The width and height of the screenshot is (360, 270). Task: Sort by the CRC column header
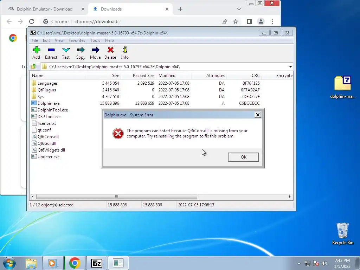[244, 76]
